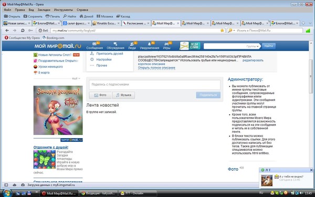
Task: Switch to the Расписание tab
Action: [x=136, y=23]
